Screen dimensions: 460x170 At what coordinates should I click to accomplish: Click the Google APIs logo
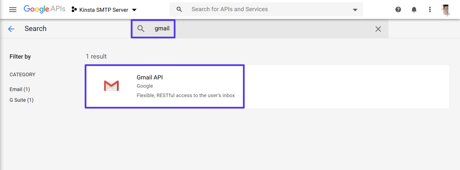coord(44,9)
